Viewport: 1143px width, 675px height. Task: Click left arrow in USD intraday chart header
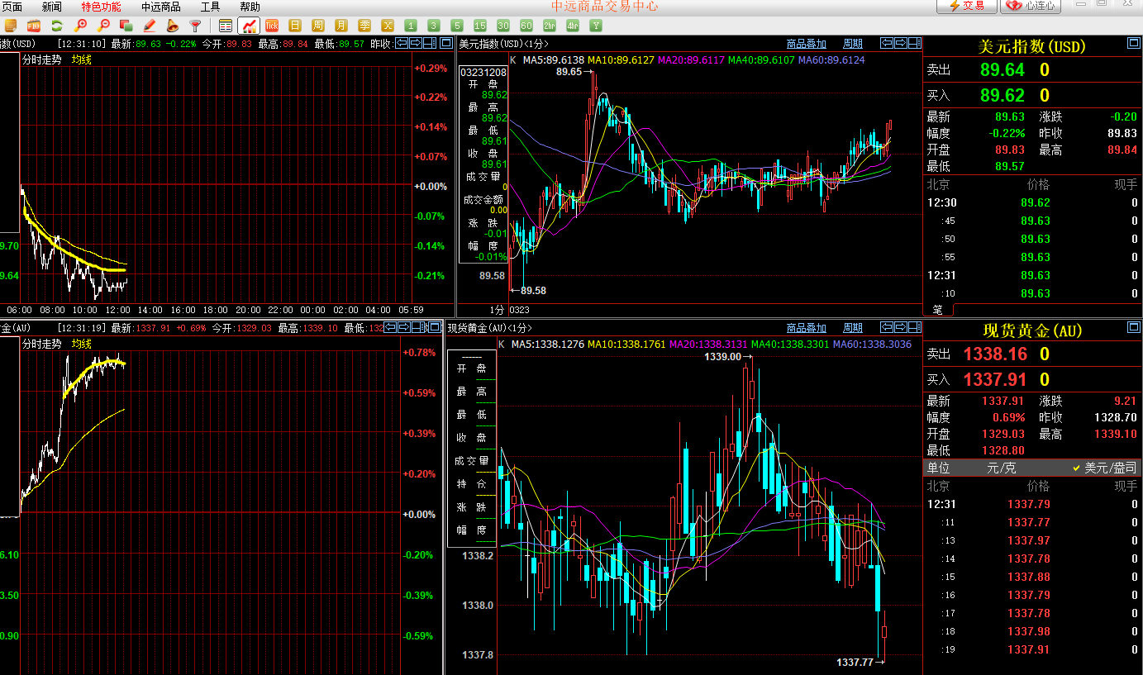coord(402,43)
